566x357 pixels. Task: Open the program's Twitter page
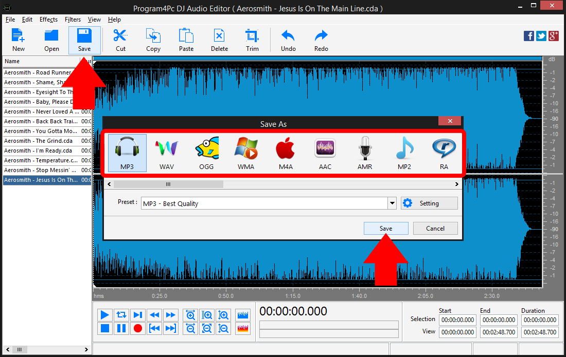[541, 36]
